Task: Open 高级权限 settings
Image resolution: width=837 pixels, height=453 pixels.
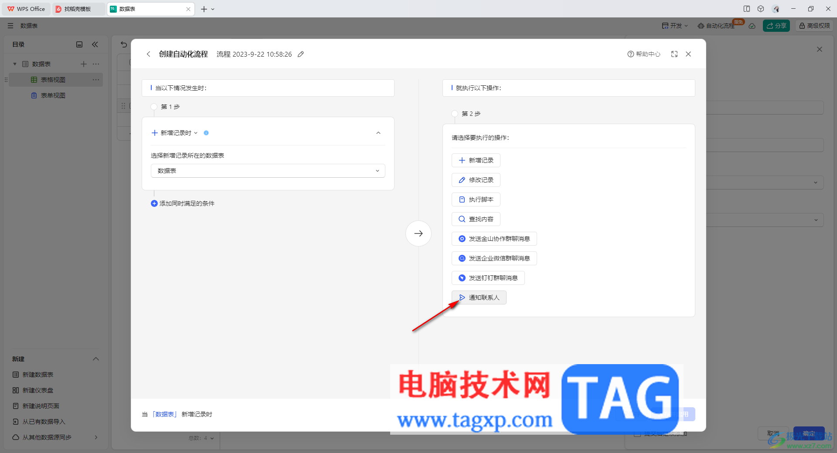Action: pos(814,26)
